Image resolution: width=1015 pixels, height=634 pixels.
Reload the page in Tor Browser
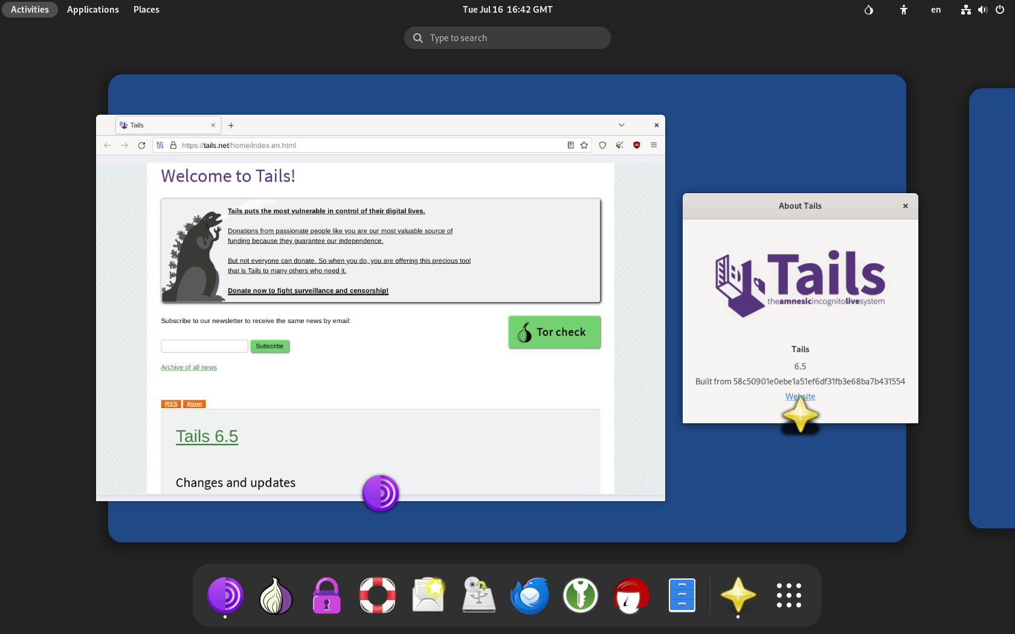click(x=141, y=146)
